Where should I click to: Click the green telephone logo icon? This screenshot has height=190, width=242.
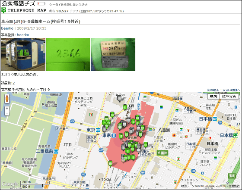coord(3,10)
